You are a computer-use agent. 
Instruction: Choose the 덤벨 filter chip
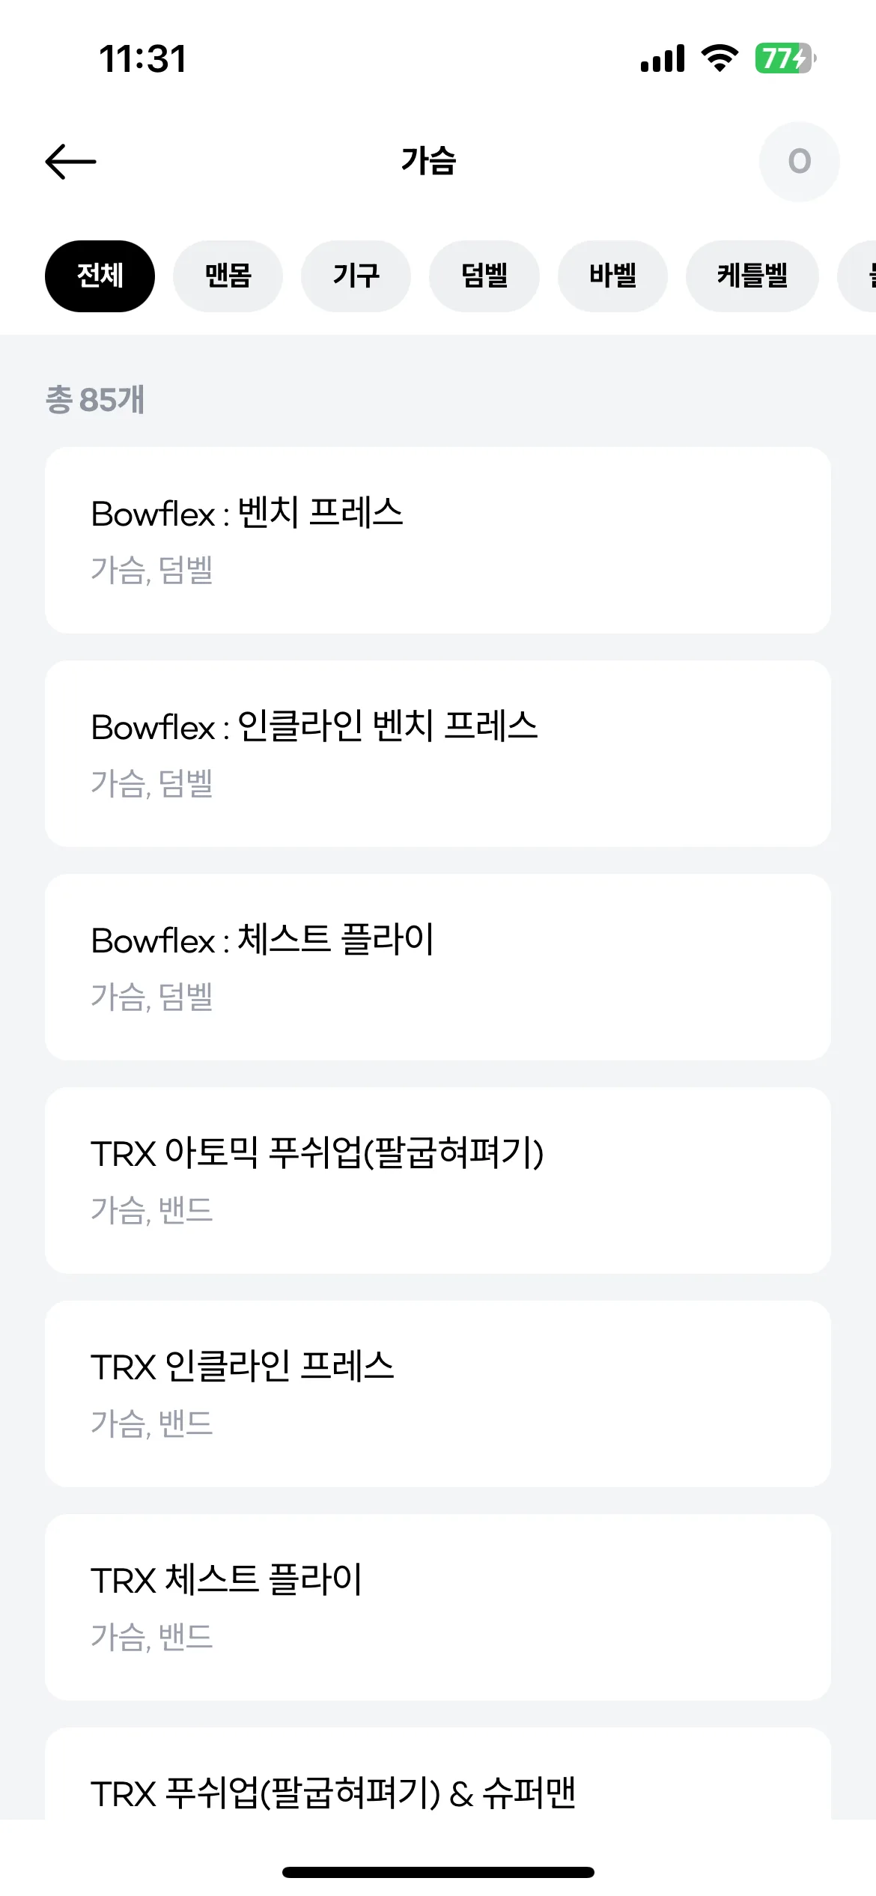484,276
